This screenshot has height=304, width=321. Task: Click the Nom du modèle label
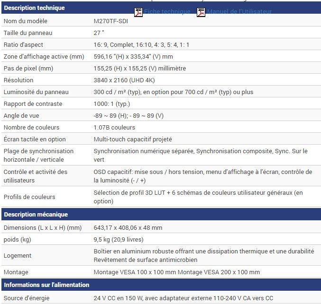pos(26,21)
